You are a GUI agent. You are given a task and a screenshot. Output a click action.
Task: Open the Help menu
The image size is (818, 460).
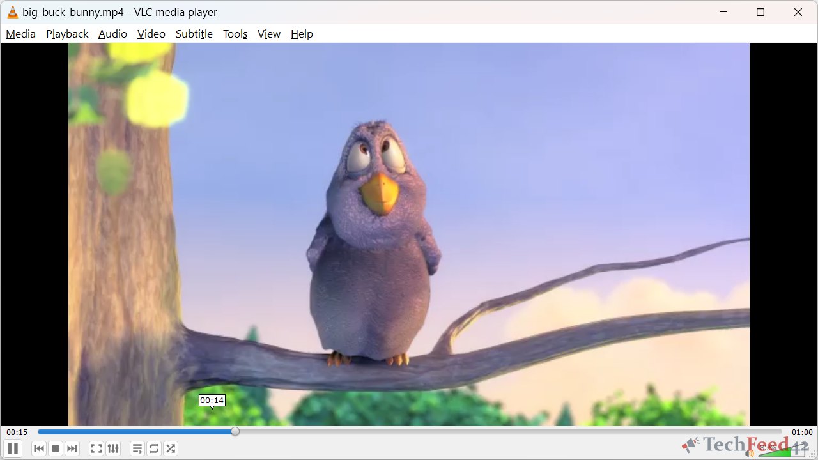click(302, 34)
